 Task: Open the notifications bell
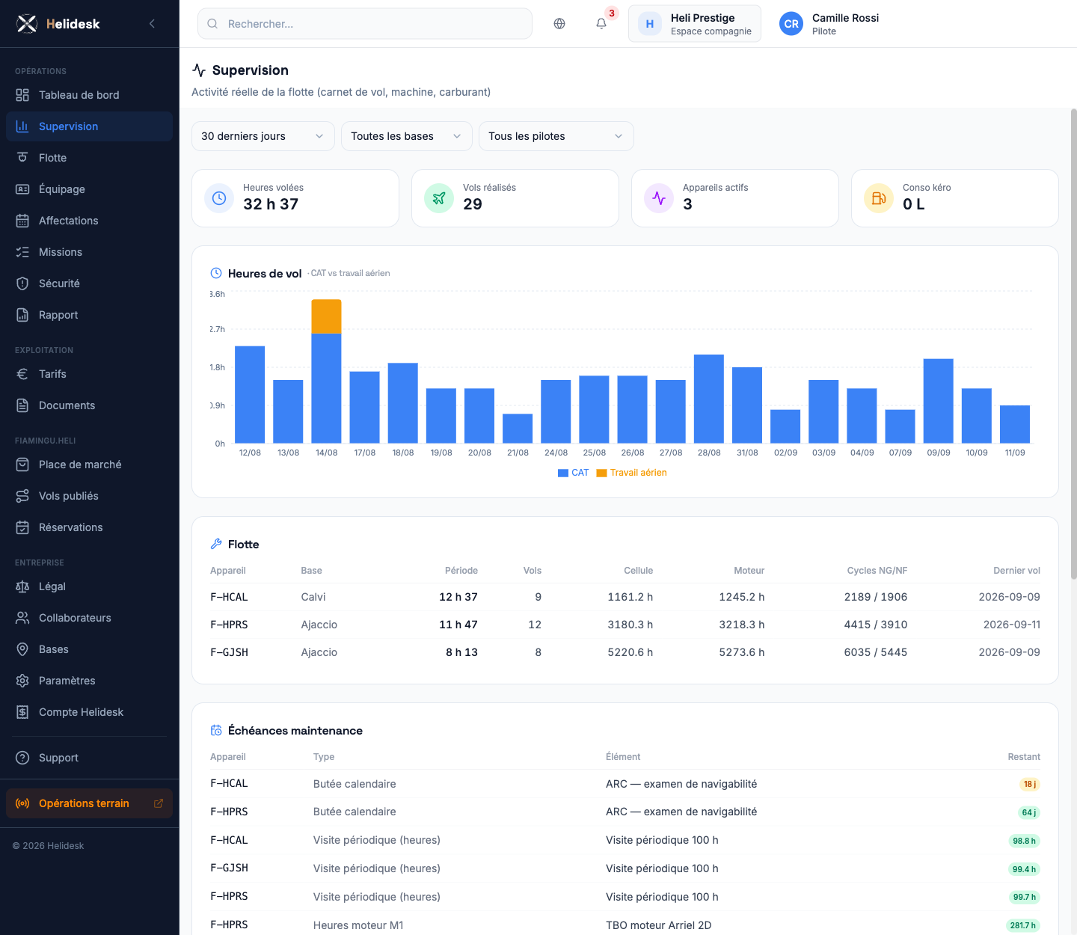pos(601,24)
